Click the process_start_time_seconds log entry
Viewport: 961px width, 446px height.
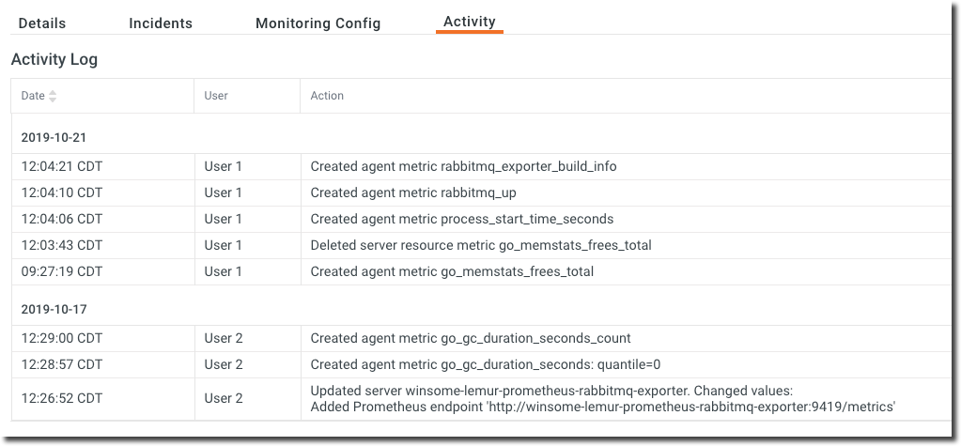click(461, 219)
